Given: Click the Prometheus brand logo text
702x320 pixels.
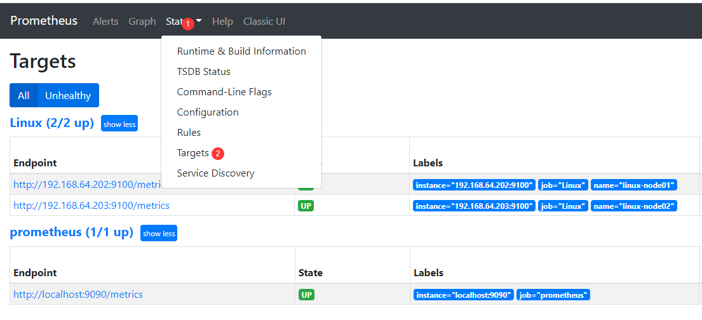Looking at the screenshot, I should pos(44,20).
